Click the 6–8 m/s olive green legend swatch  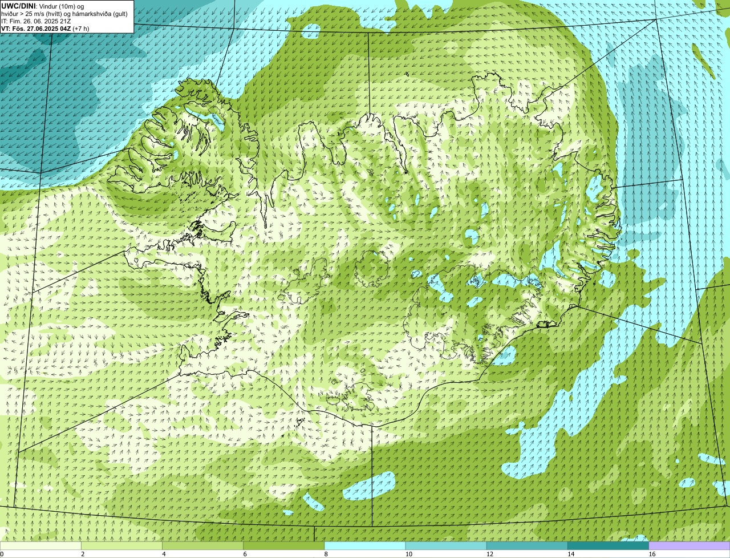click(283, 546)
